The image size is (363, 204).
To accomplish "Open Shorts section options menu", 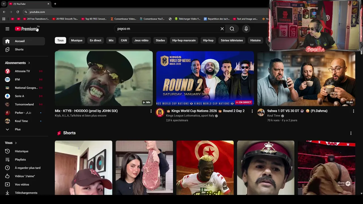I will coord(351,133).
